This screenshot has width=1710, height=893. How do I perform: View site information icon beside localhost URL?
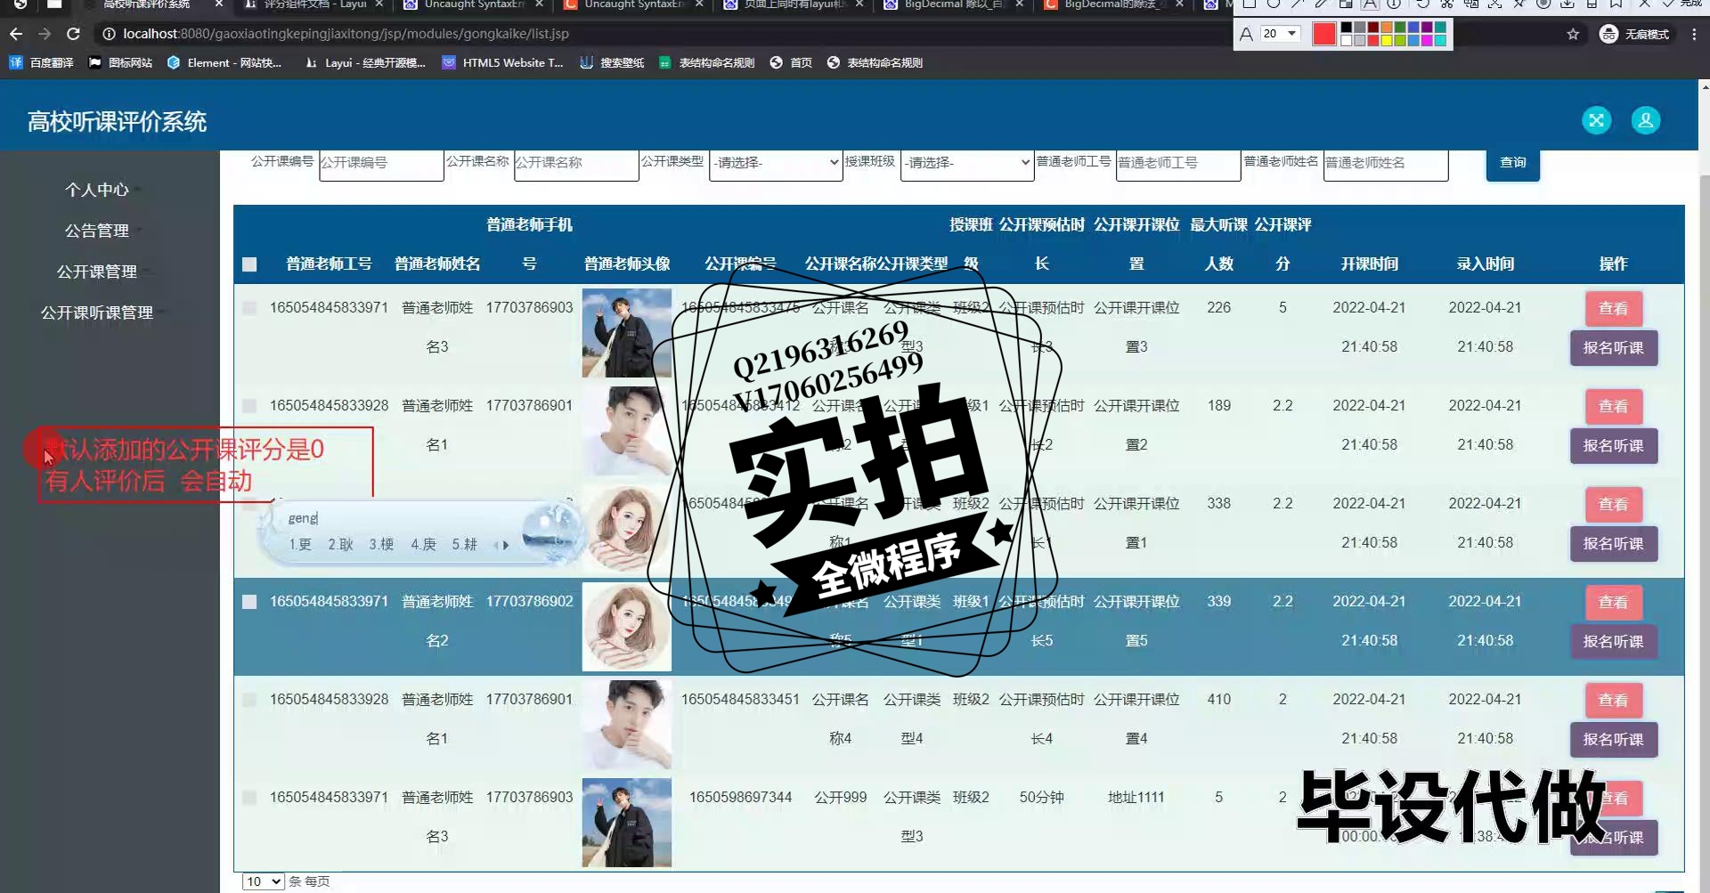(109, 34)
